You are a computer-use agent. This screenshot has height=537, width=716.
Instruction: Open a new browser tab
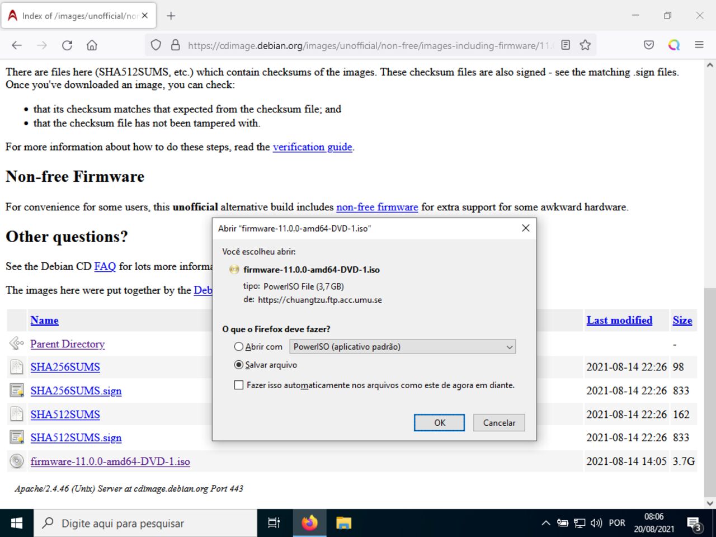(171, 16)
